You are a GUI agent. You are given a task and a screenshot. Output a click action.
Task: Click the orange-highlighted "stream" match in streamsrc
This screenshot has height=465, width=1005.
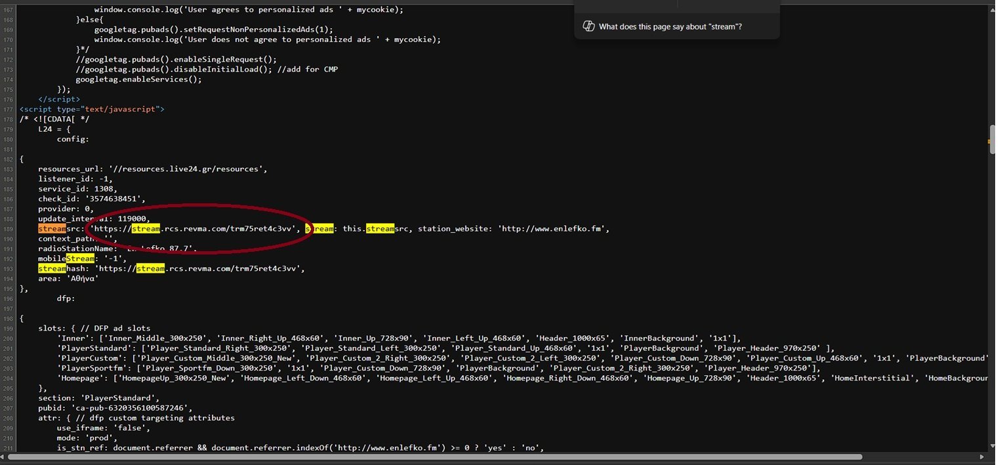(x=52, y=229)
